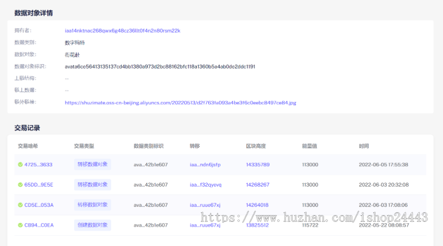Open block height 14264018
The image size is (443, 246).
click(257, 205)
